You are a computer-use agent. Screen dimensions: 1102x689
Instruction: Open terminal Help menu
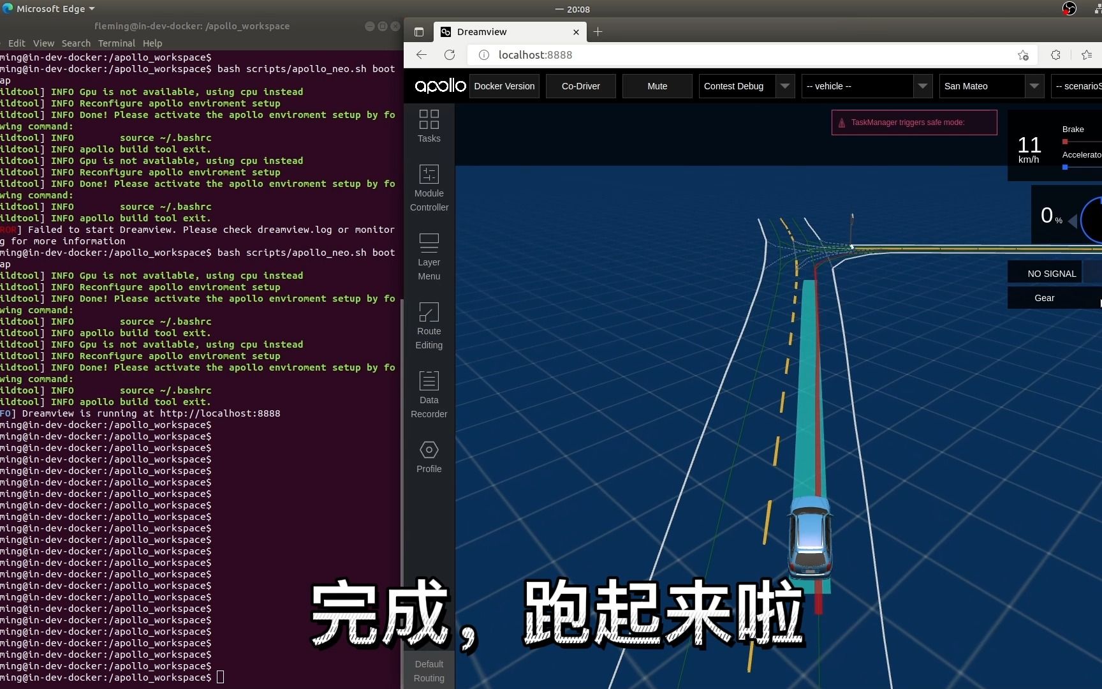coord(152,43)
